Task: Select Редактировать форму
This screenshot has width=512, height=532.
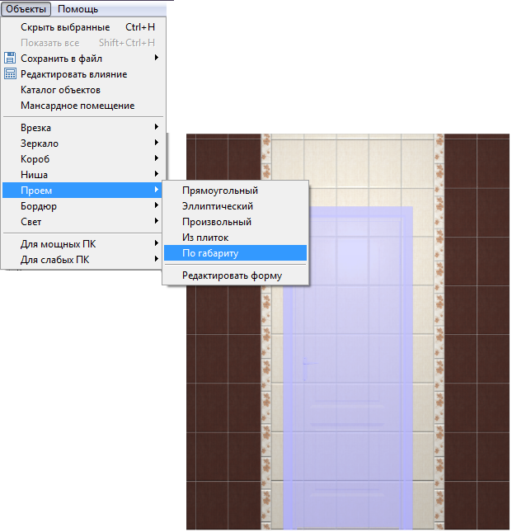Action: 235,275
